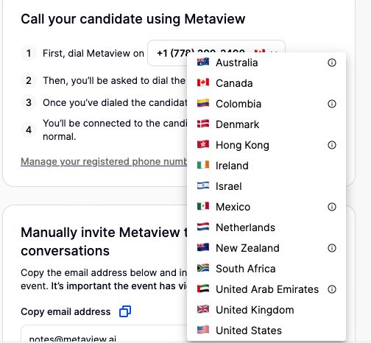Click the info icon beside Hong Kong

[x=332, y=145]
